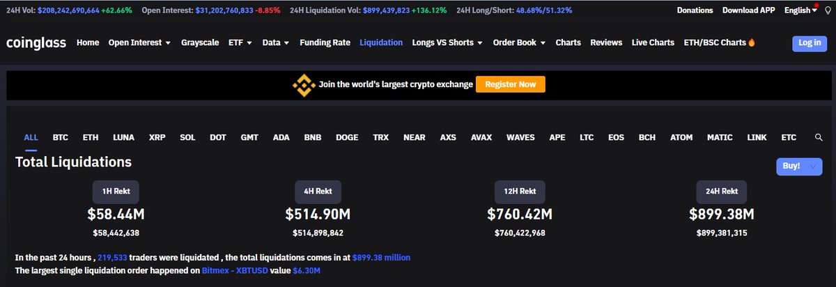Click the 1H Rekt badge
836x287 pixels.
click(116, 191)
